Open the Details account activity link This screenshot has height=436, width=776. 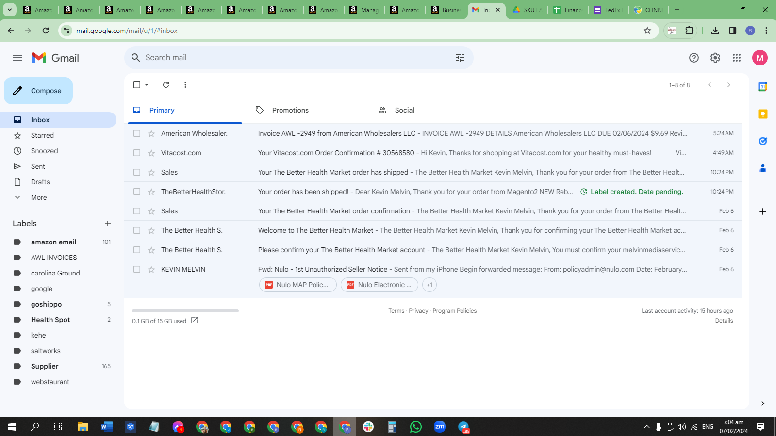tap(724, 321)
